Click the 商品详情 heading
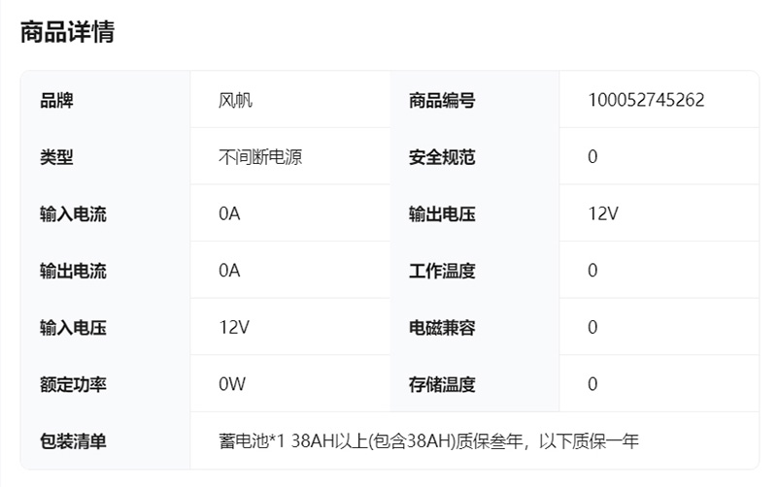The width and height of the screenshot is (777, 487). (x=67, y=32)
